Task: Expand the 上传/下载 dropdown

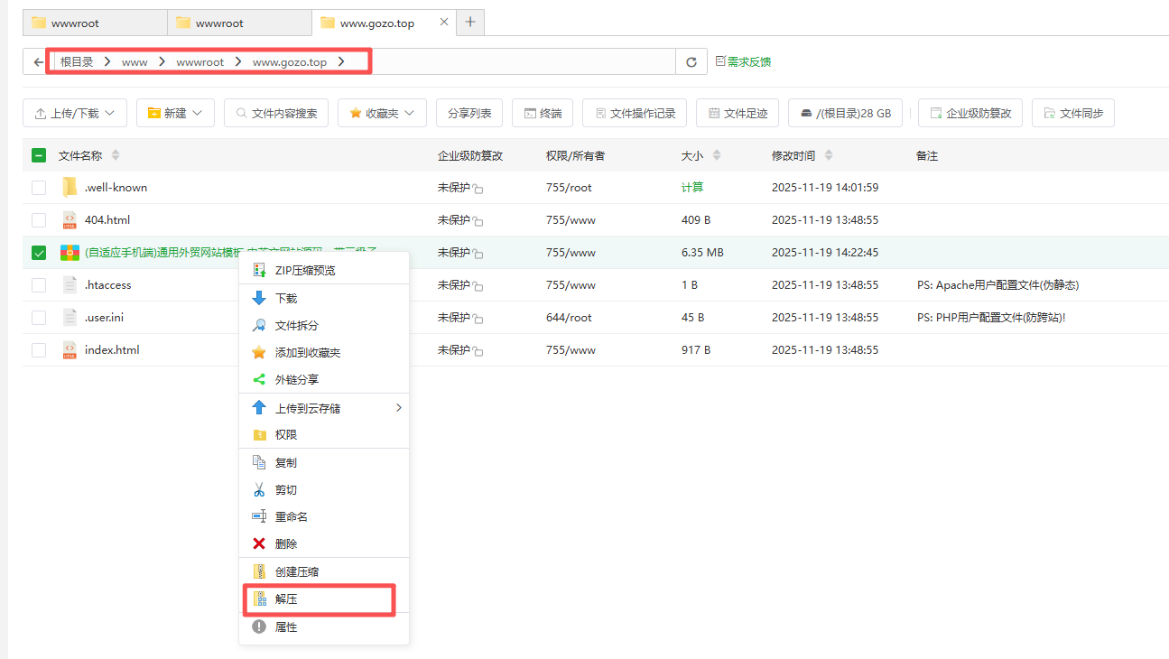Action: coord(75,114)
